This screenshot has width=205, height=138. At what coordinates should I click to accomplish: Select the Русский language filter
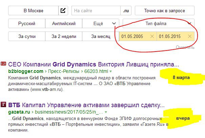(x=27, y=23)
